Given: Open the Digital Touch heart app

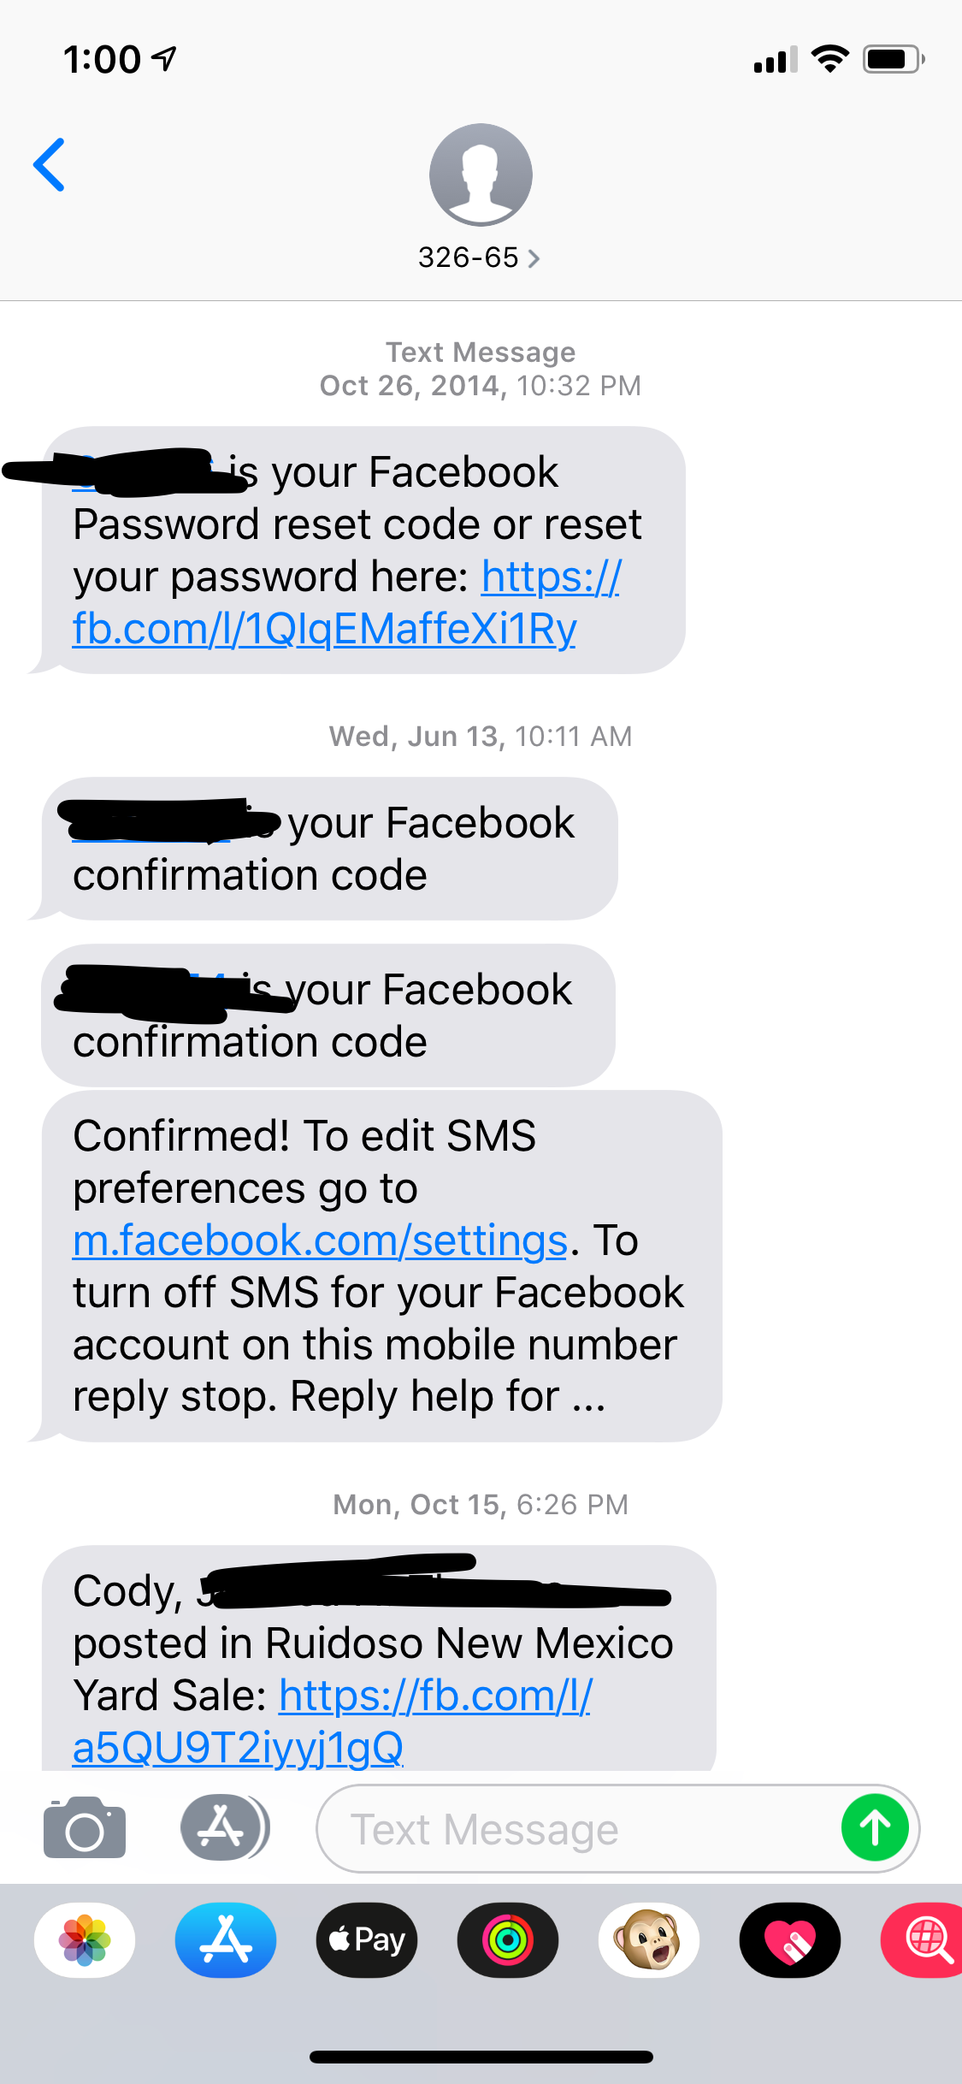Looking at the screenshot, I should click(x=790, y=1940).
